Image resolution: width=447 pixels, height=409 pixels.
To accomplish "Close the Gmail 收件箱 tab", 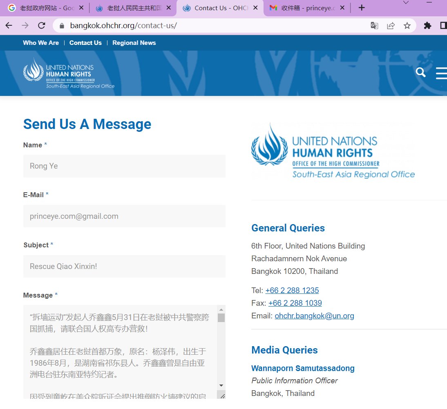I will tap(342, 8).
